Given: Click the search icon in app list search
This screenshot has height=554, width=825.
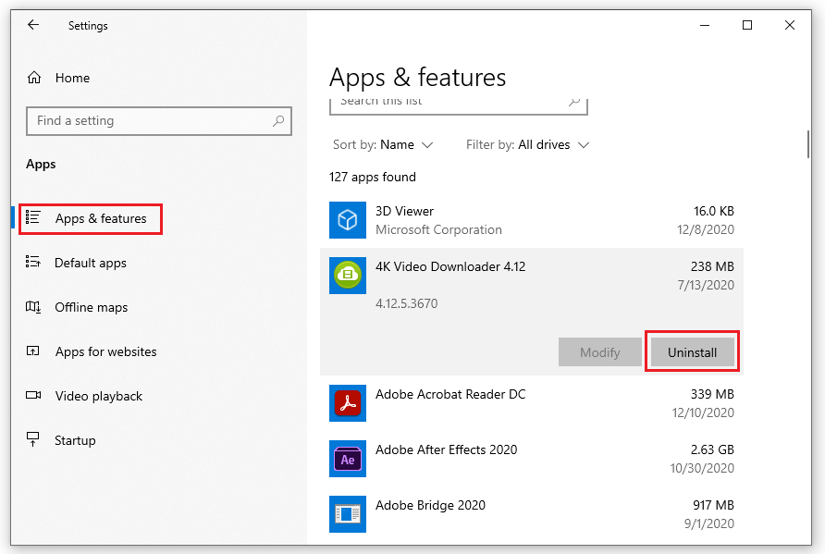Looking at the screenshot, I should 573,102.
